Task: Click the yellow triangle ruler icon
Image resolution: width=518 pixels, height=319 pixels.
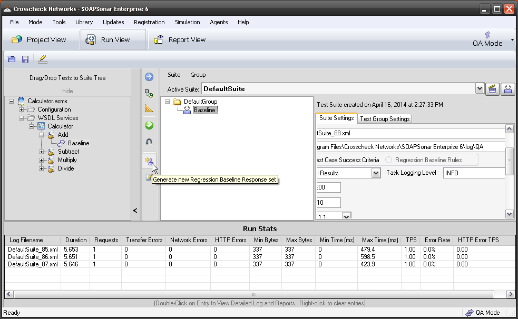Action: coord(149,108)
